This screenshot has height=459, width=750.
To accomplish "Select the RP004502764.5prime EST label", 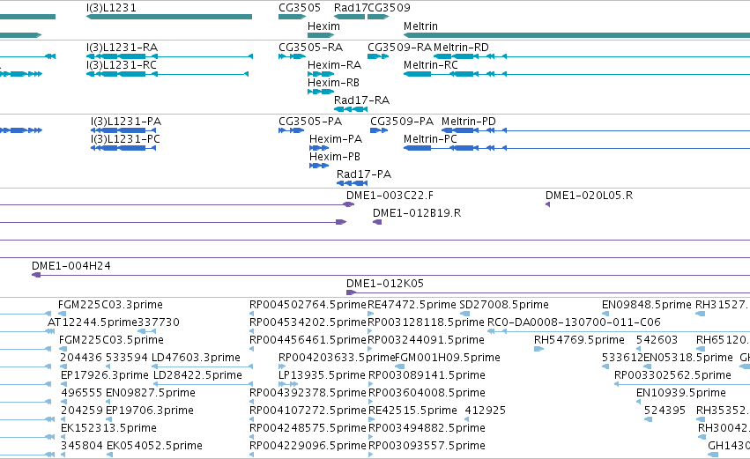I will pyautogui.click(x=308, y=305).
